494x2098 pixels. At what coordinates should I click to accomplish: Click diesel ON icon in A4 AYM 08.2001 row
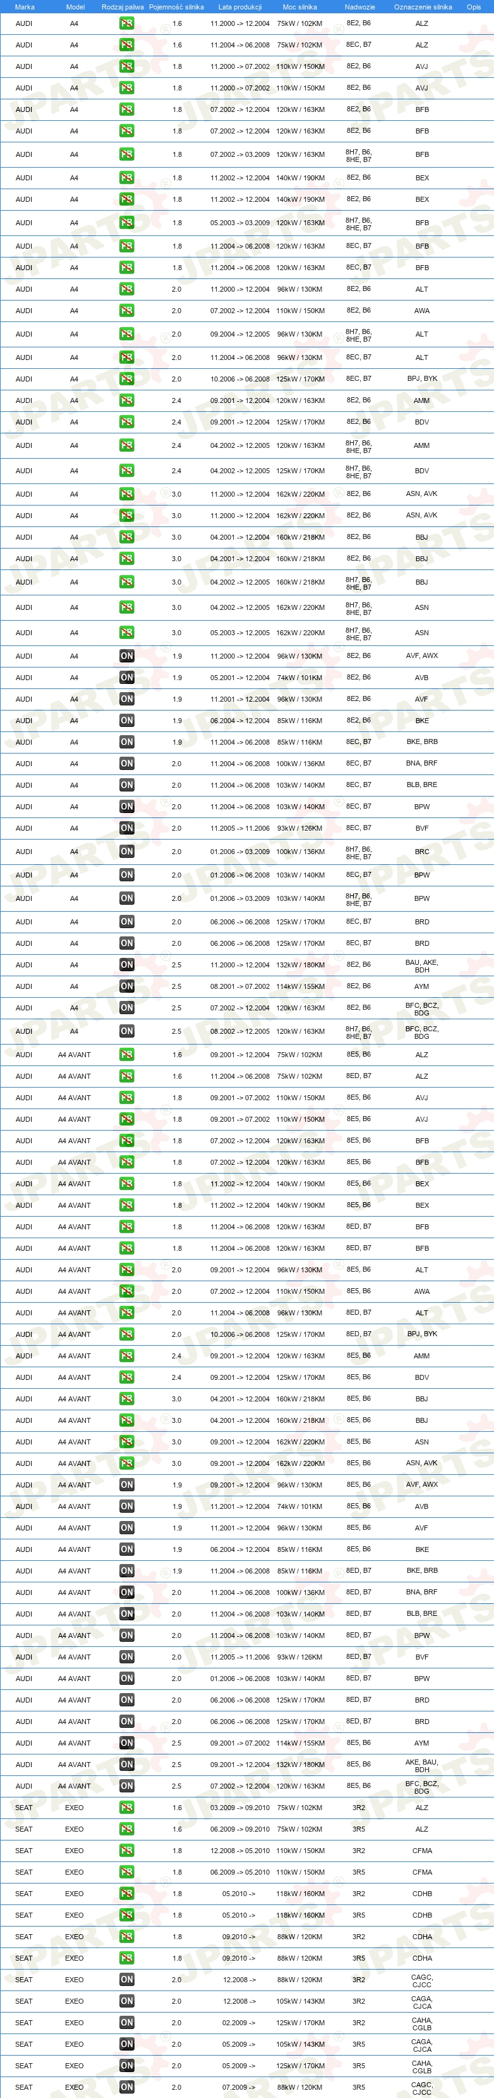tap(127, 987)
